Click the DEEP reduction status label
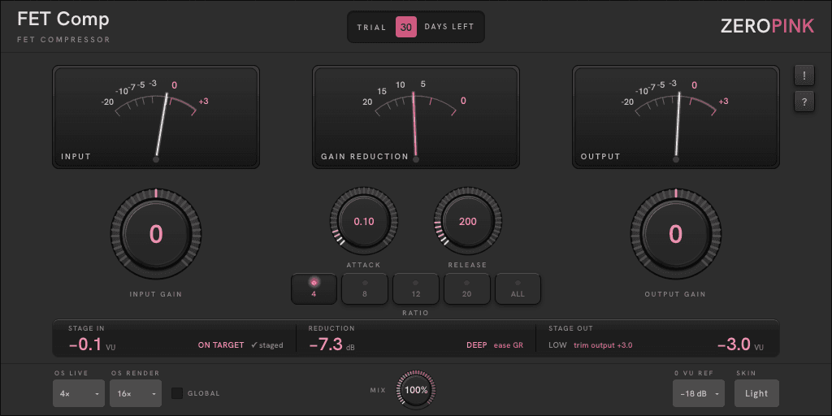This screenshot has height=416, width=832. tap(476, 345)
